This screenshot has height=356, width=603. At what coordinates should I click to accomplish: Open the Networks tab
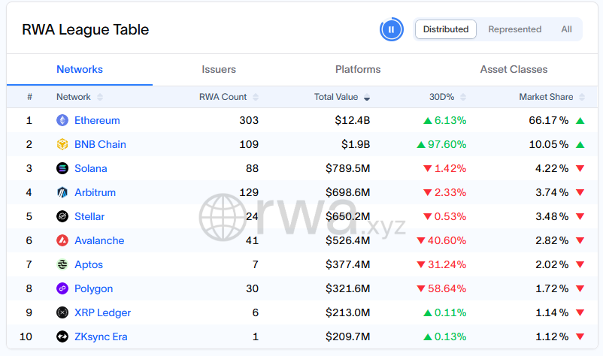coord(80,70)
